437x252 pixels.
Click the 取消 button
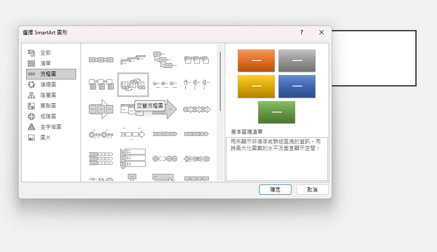tap(312, 189)
